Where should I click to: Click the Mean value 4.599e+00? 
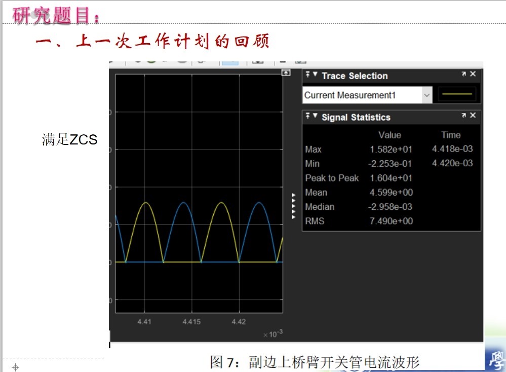click(x=391, y=193)
